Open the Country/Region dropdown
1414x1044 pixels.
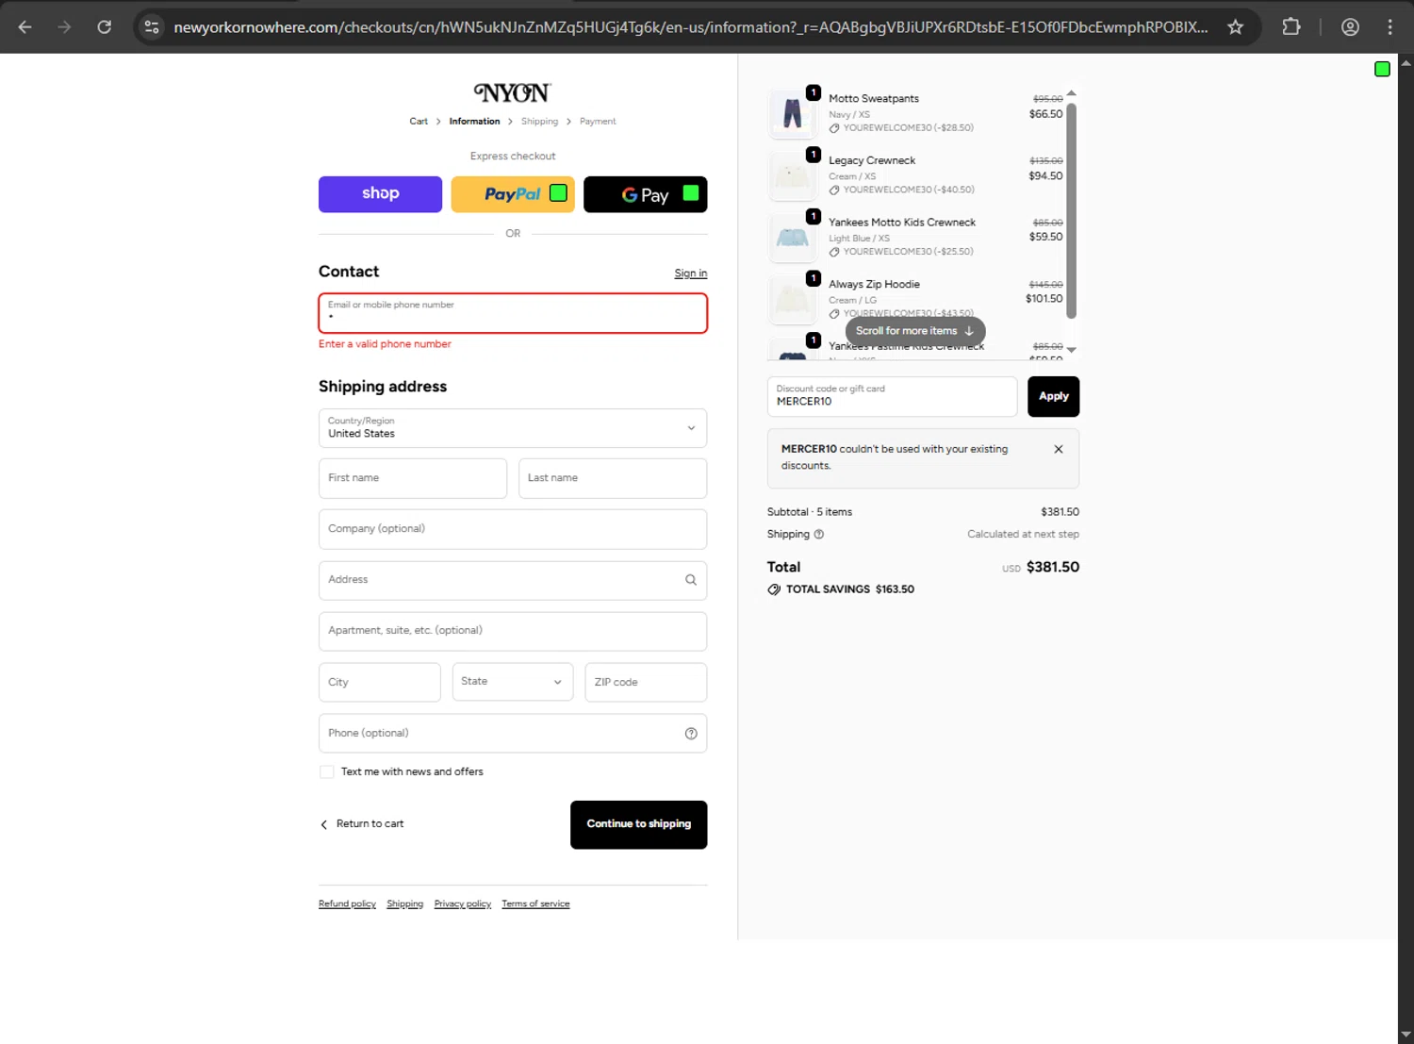click(x=513, y=428)
